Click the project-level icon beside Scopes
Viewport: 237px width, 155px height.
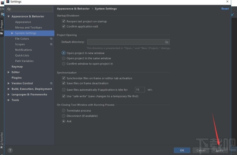pos(51,44)
